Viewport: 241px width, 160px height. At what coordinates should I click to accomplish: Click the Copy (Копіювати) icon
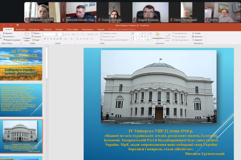pos(4,36)
